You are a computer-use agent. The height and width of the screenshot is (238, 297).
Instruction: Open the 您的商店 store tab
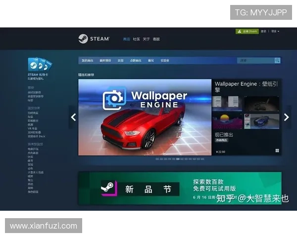87,60
